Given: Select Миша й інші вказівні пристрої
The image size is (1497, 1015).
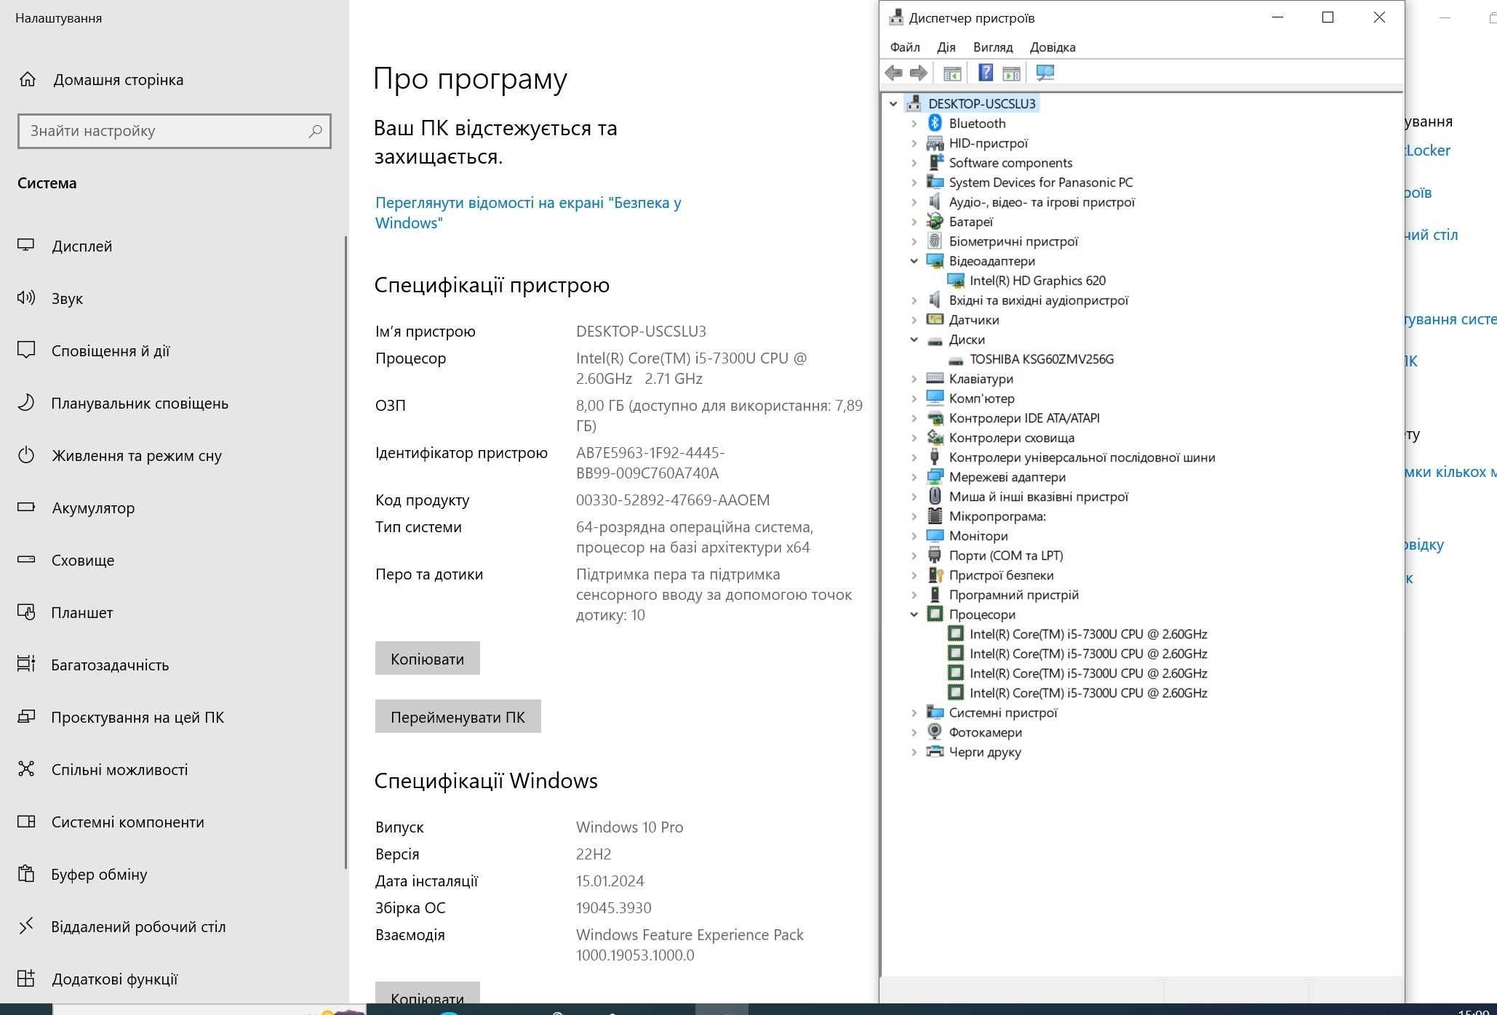Looking at the screenshot, I should point(1038,497).
